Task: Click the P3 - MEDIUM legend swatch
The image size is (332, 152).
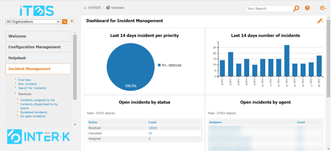Action: coord(159,65)
